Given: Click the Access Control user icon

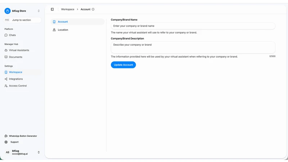Looking at the screenshot, I should point(6,86).
